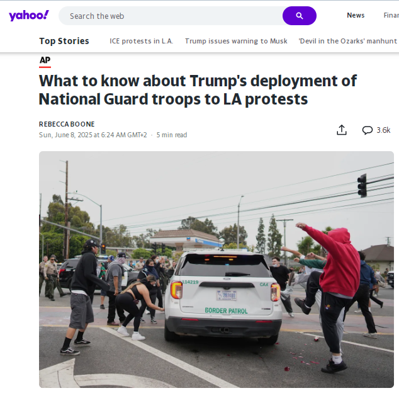Screen dimensions: 399x393
Task: Click the 3.6k comments count
Action: (383, 130)
